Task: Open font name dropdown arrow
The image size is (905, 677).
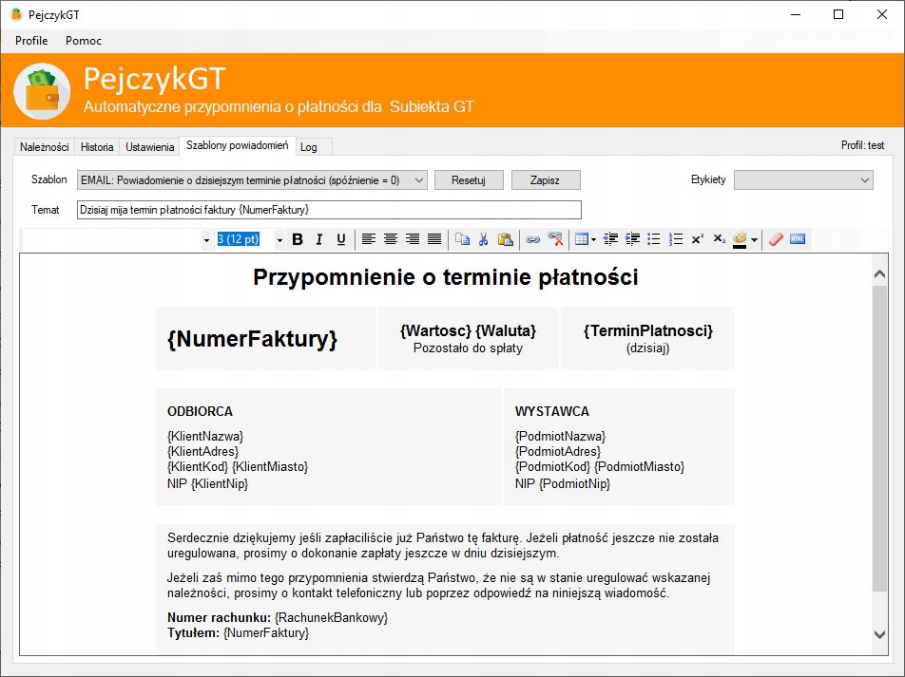Action: click(x=206, y=240)
